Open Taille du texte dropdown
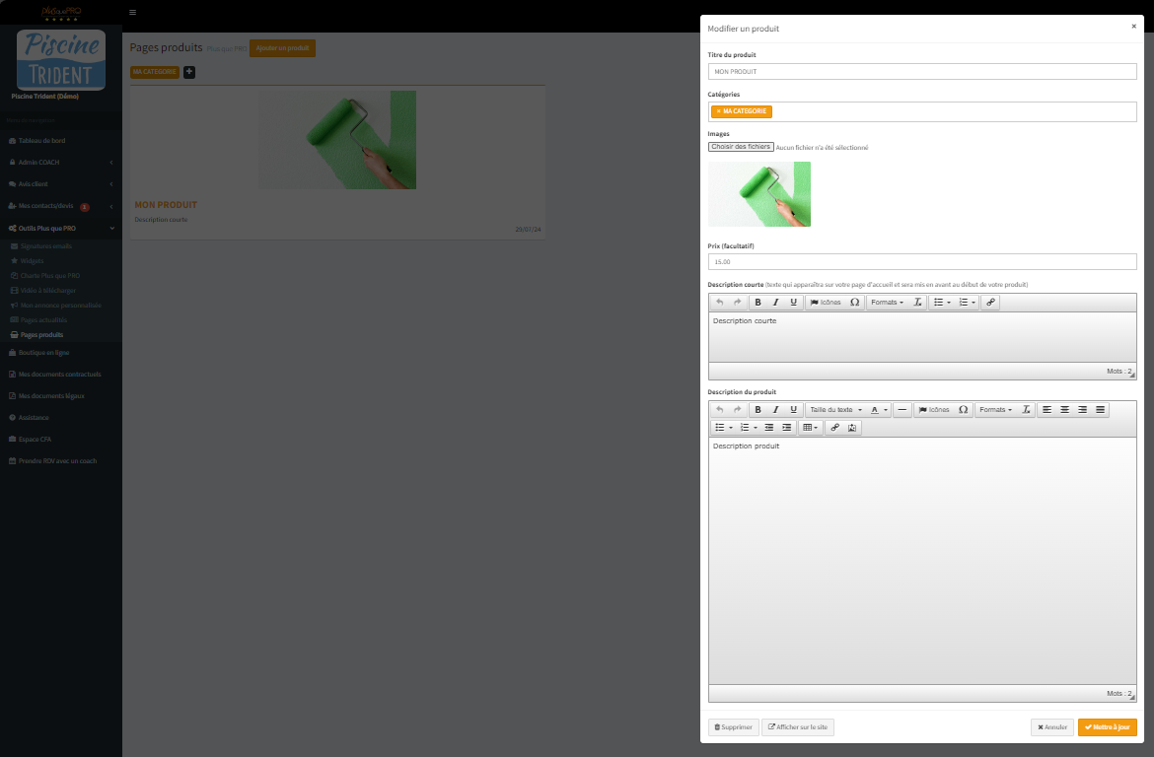The image size is (1154, 757). click(835, 409)
